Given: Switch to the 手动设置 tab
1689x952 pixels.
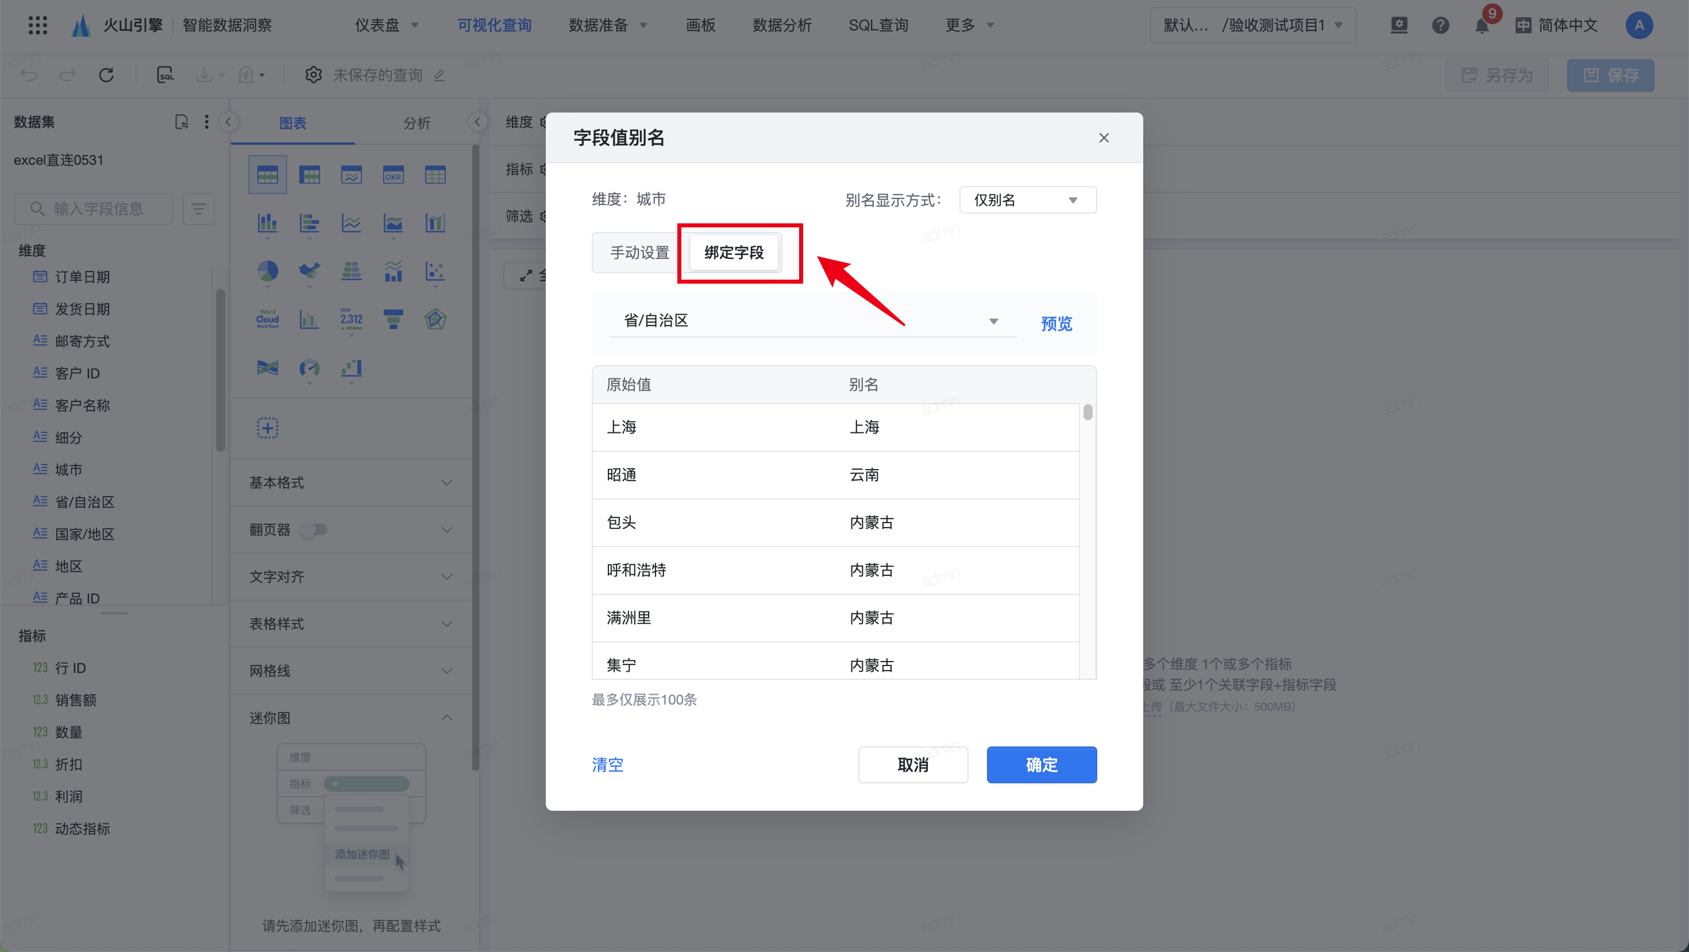Looking at the screenshot, I should 639,253.
